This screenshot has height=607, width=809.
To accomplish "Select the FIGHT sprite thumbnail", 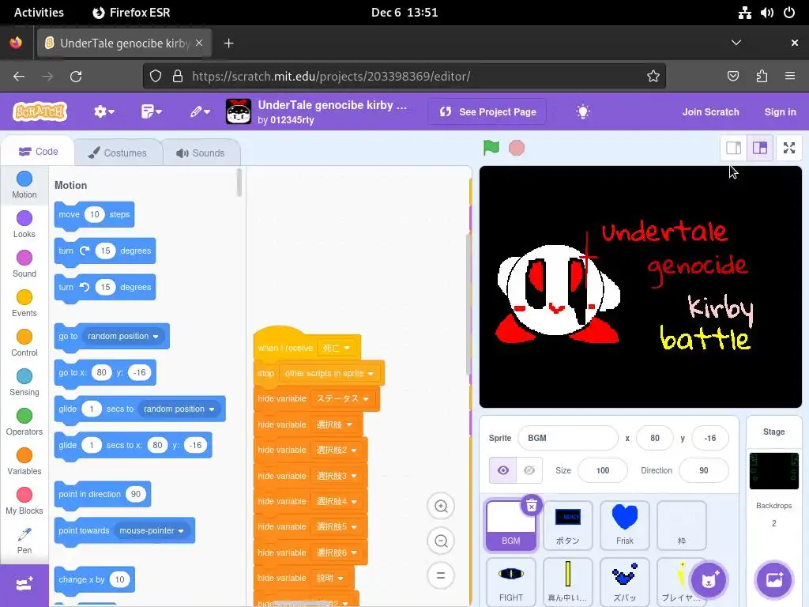I will 511,581.
